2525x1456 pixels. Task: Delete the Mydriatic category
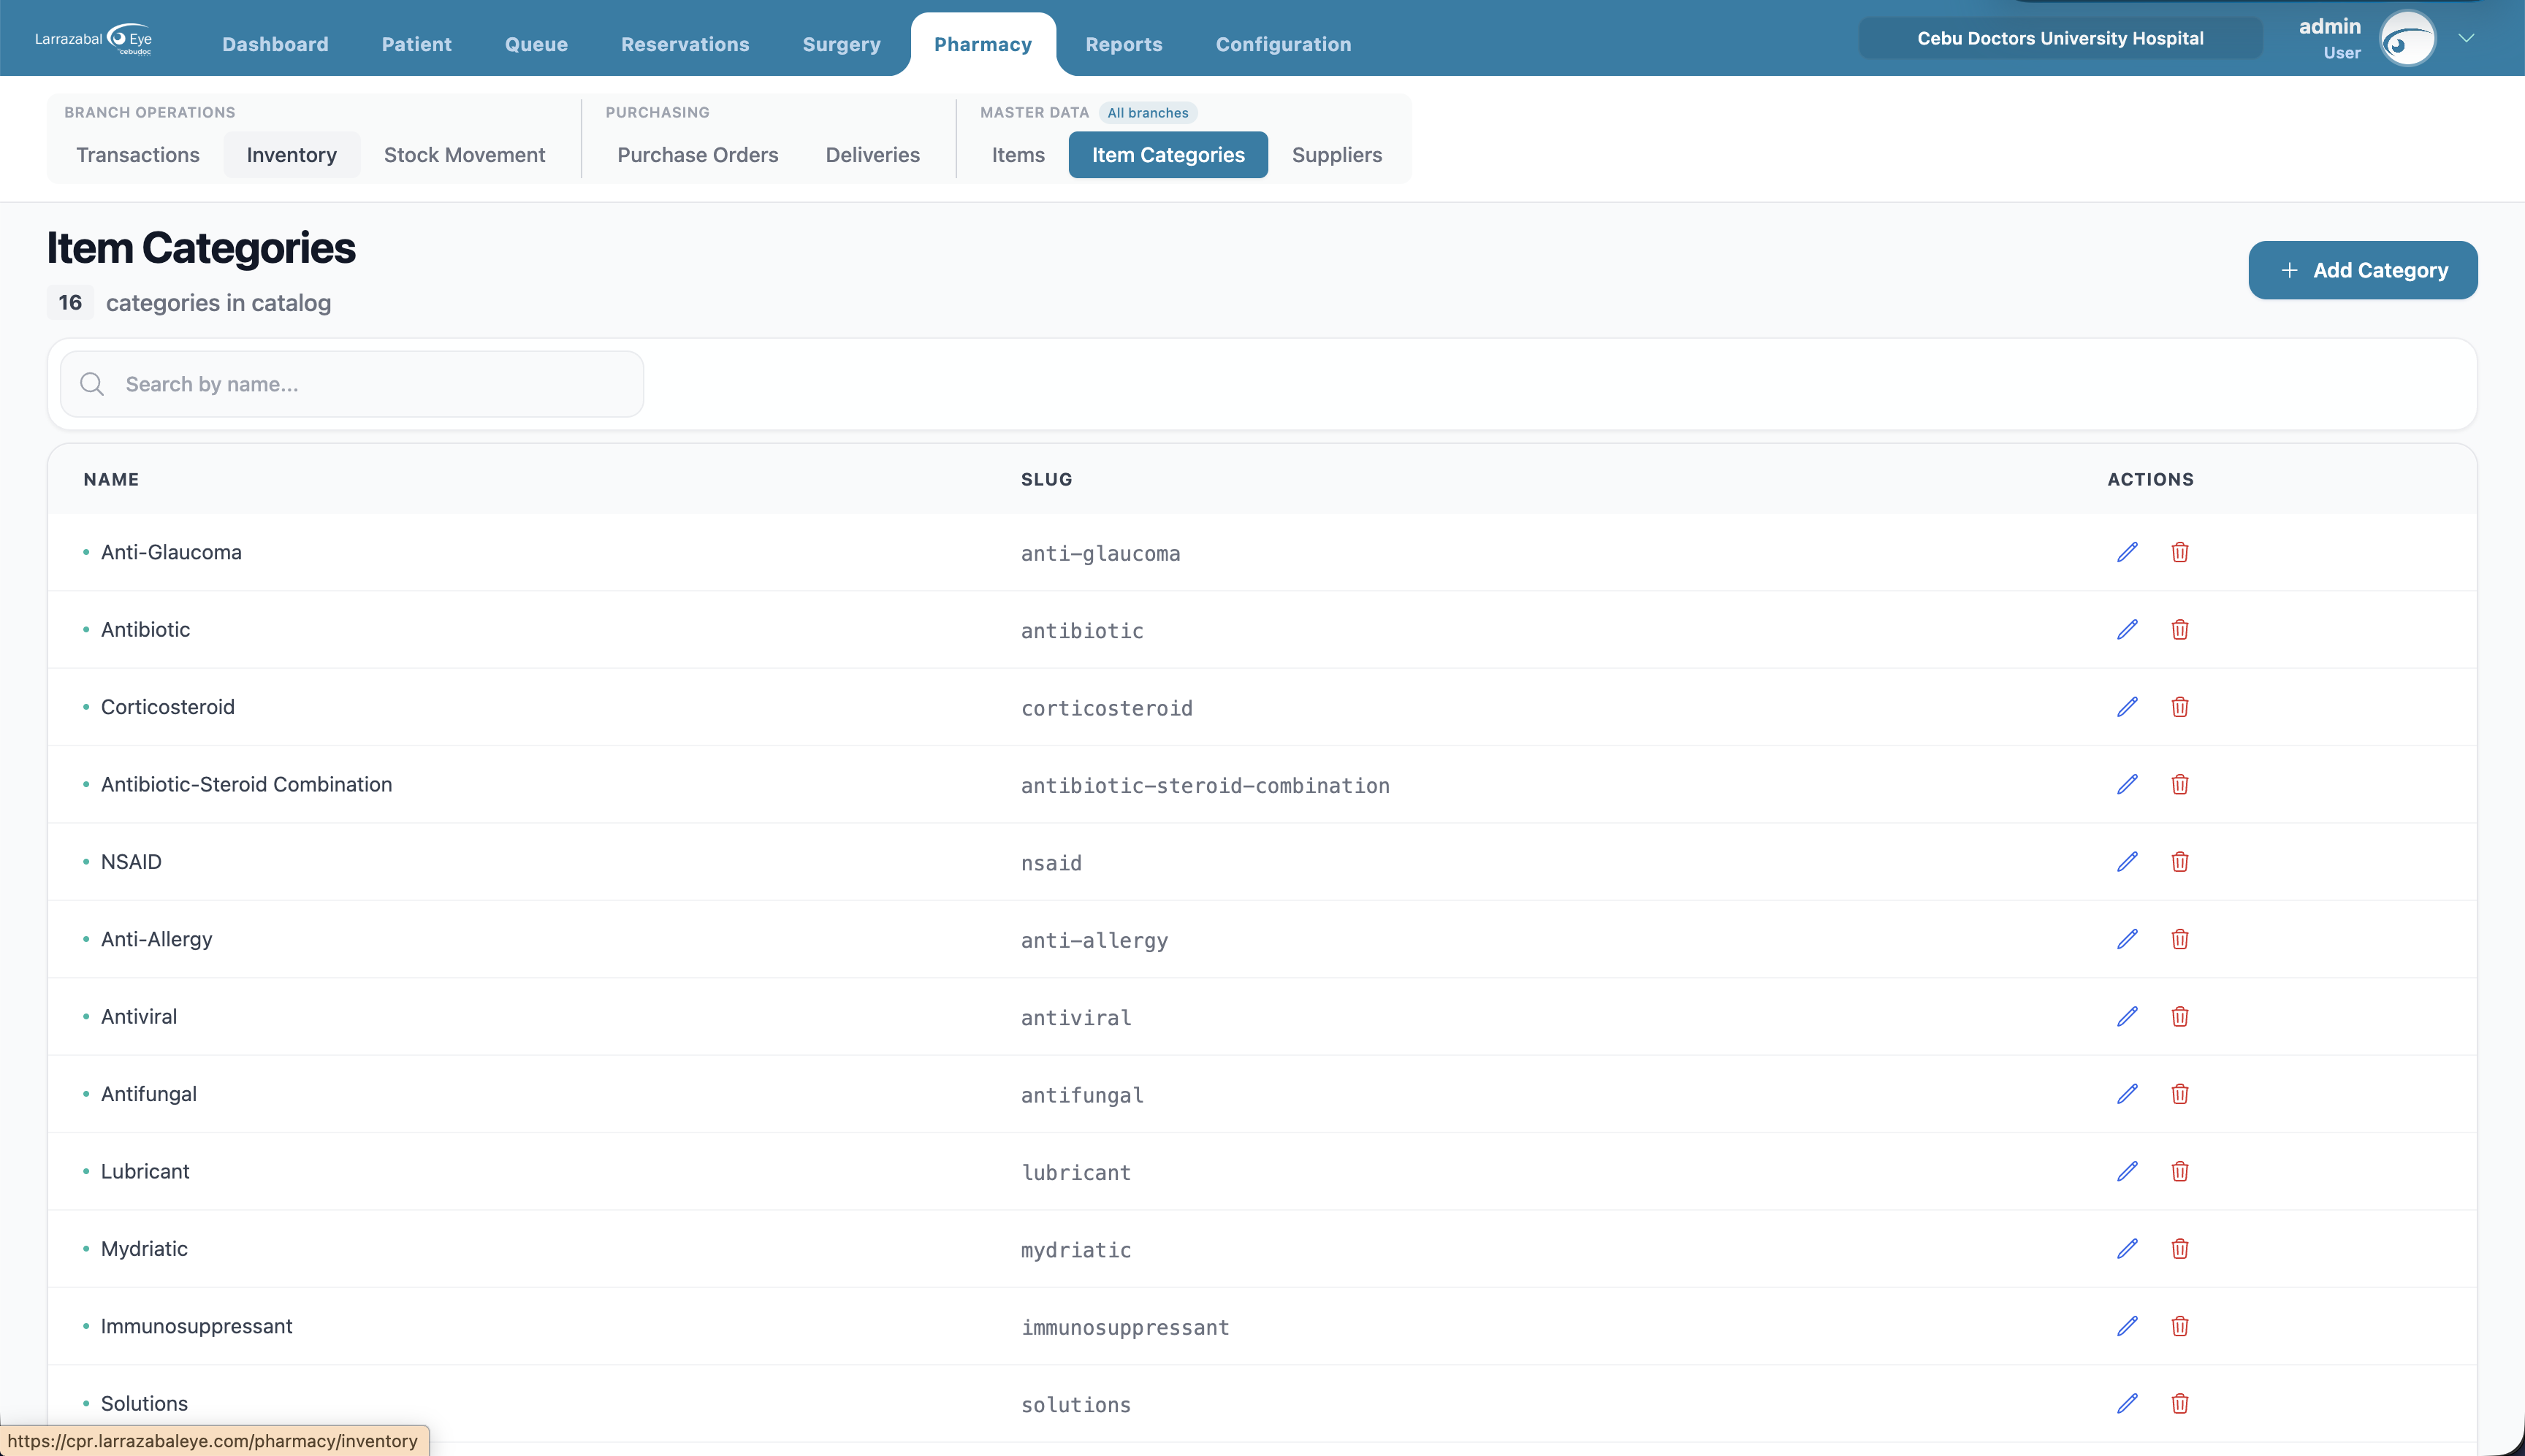coord(2180,1248)
